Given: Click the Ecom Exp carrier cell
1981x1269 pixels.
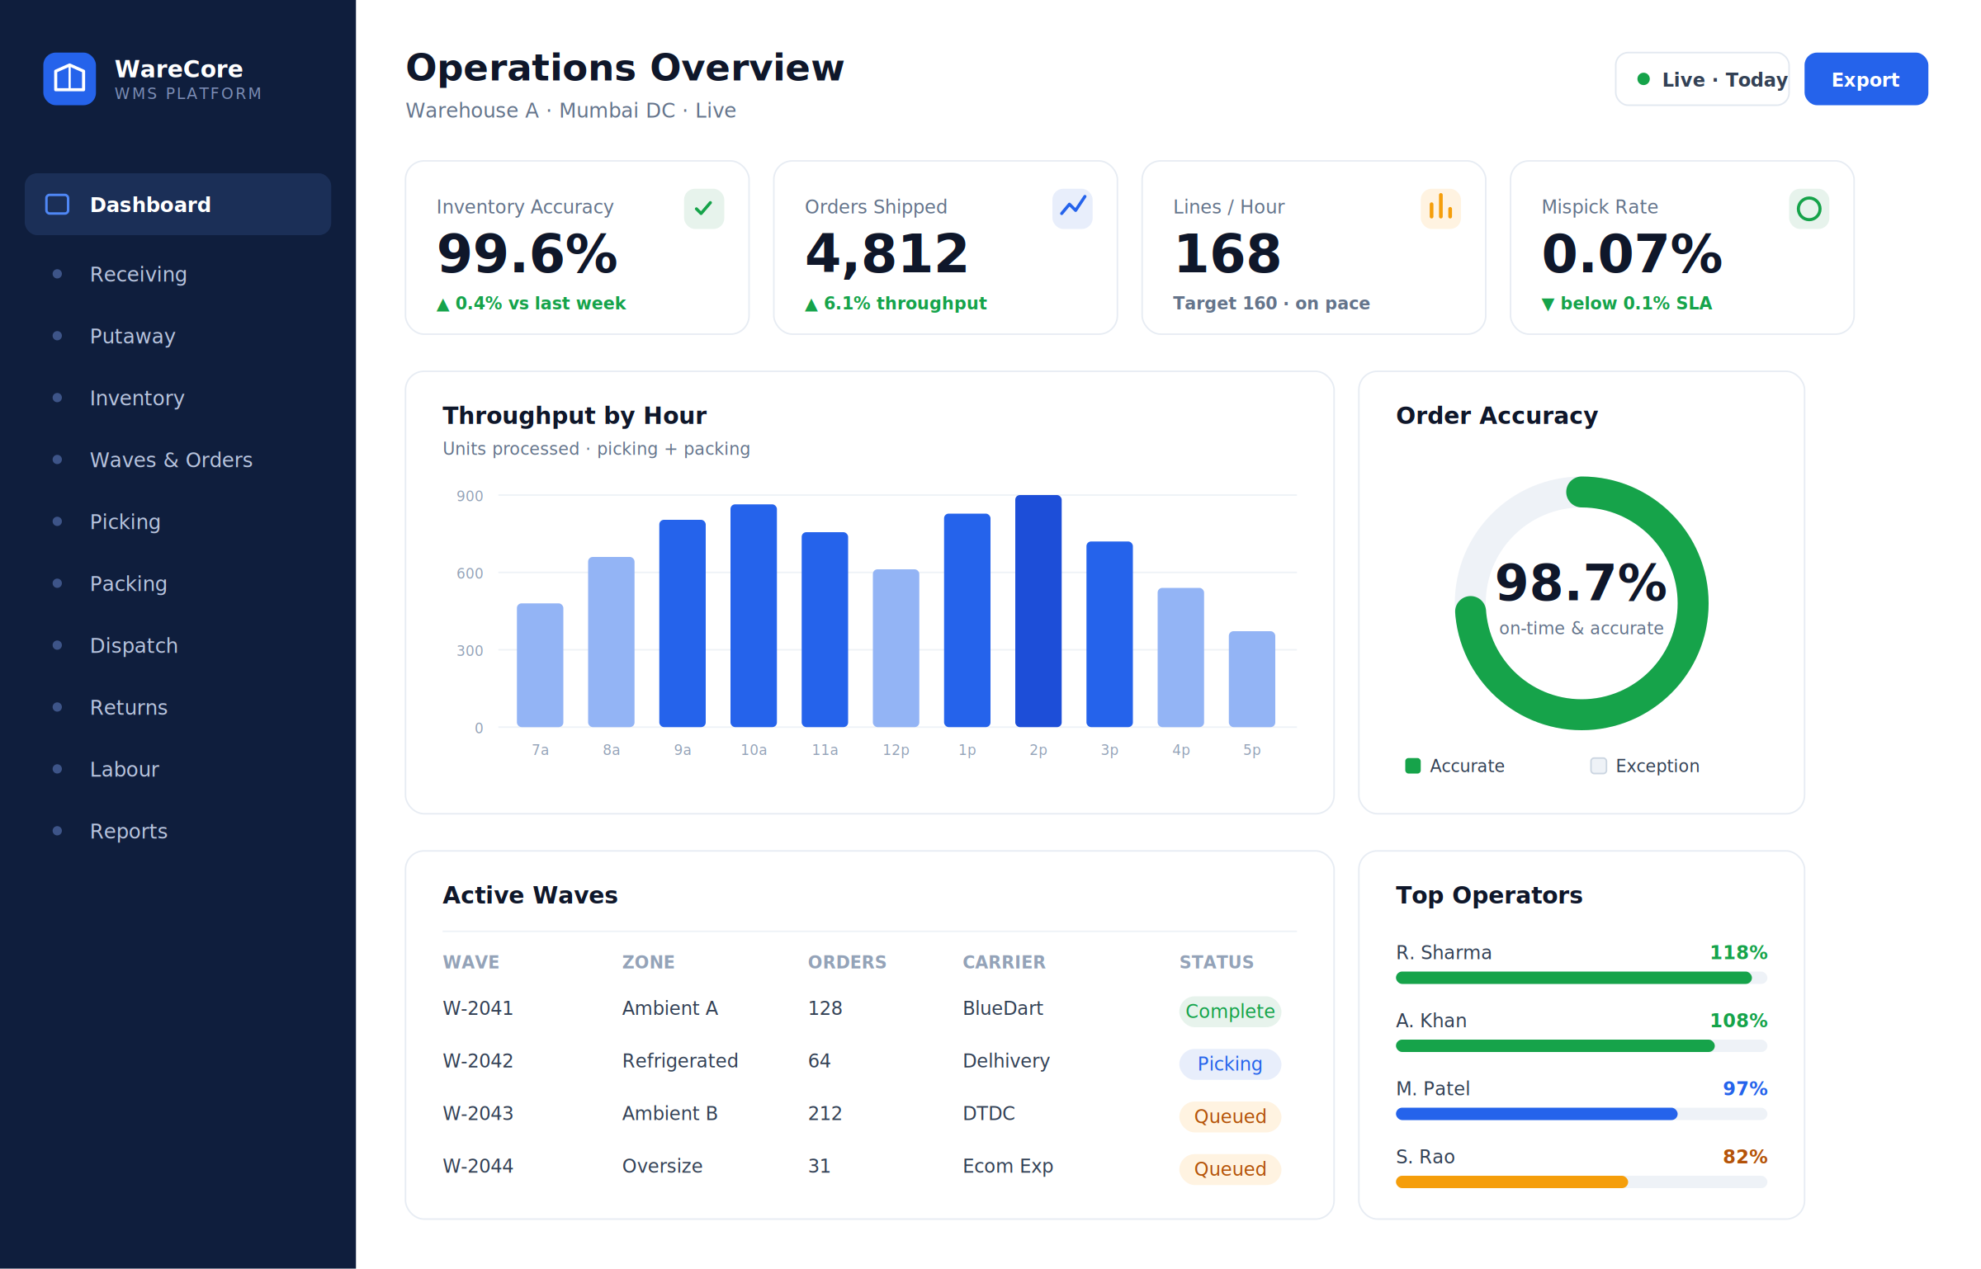Looking at the screenshot, I should point(1008,1167).
